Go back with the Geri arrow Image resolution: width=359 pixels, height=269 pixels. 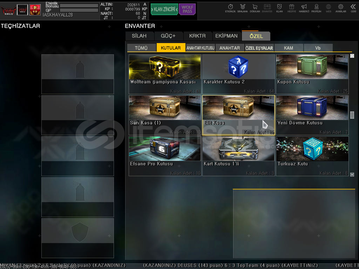(353, 8)
